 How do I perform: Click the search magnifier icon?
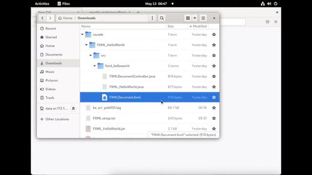162,18
